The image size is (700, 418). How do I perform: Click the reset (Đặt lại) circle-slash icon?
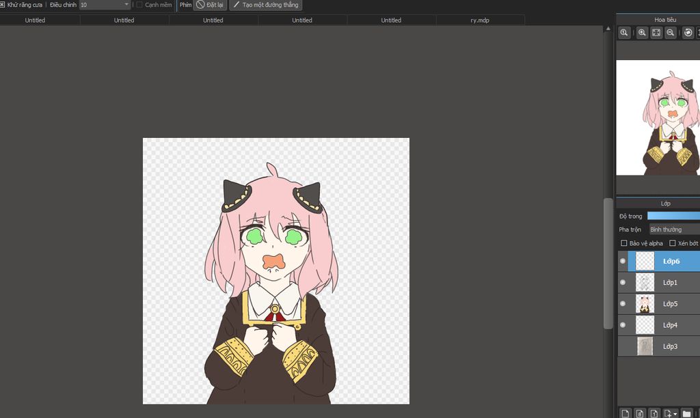(200, 5)
